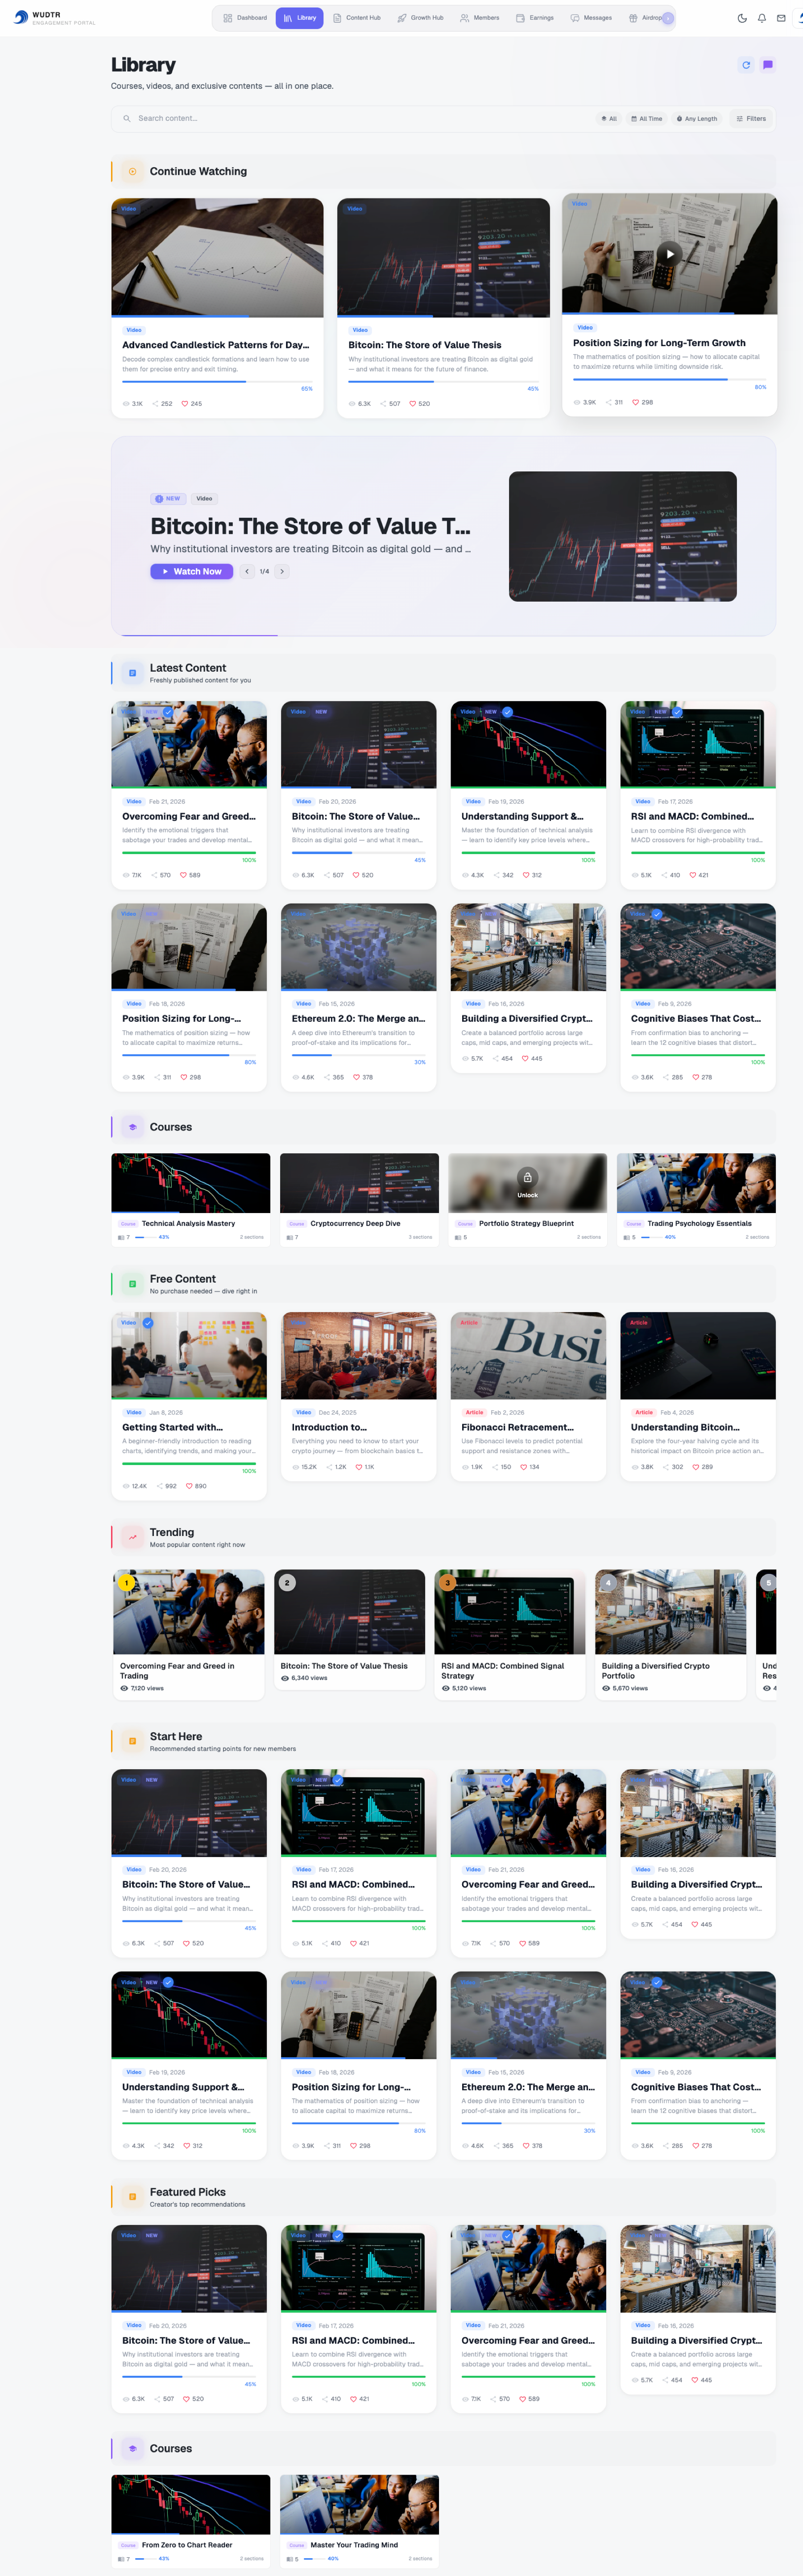Like Bitcoin Store of Value Thesis in Continue Watching
Screen dimensions: 803x2576
pyautogui.click(x=412, y=404)
